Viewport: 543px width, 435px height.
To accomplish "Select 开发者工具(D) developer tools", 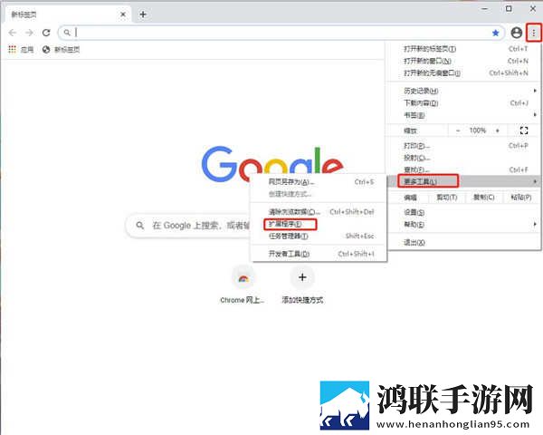I will click(x=319, y=254).
